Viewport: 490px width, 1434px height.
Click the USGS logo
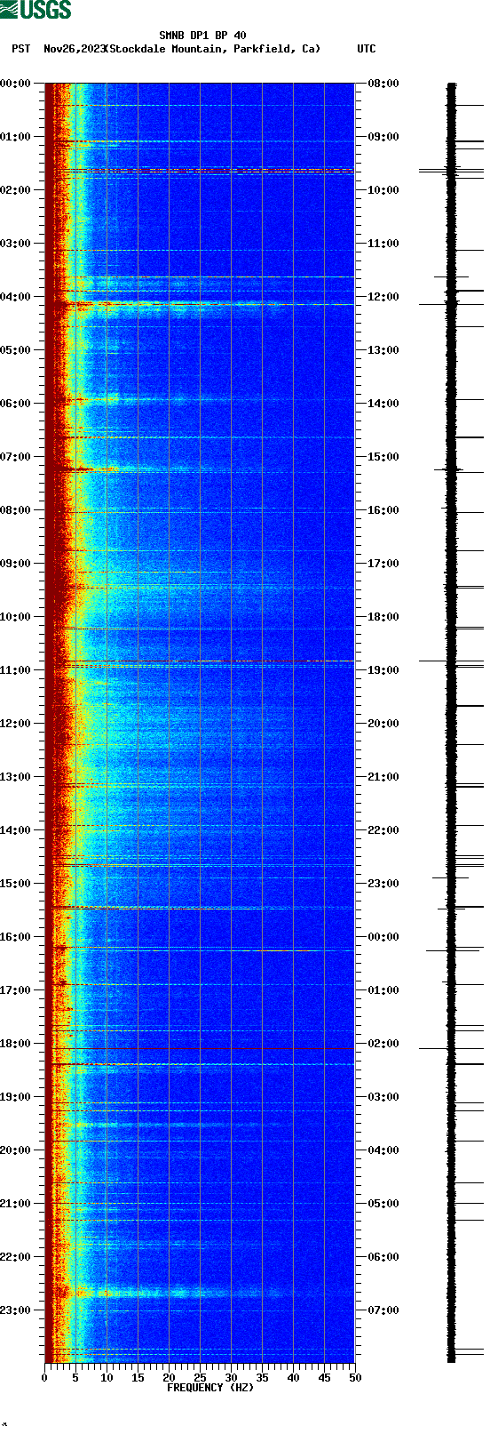(36, 10)
